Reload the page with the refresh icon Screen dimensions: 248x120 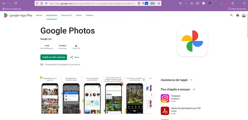coord(15,3)
